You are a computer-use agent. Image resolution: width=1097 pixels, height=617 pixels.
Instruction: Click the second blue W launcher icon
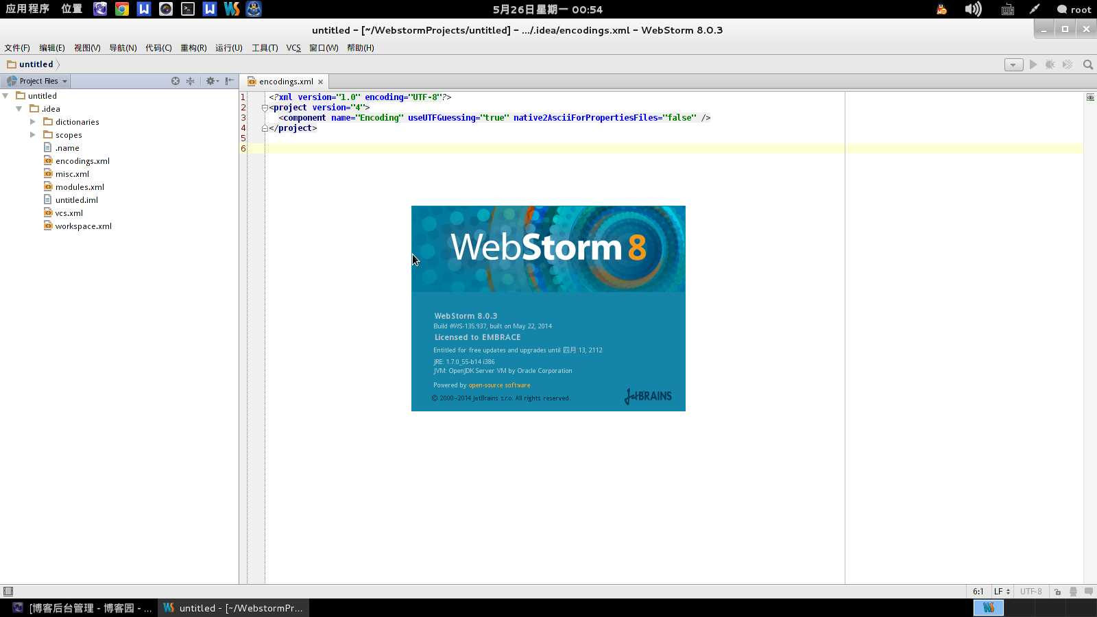click(x=210, y=9)
